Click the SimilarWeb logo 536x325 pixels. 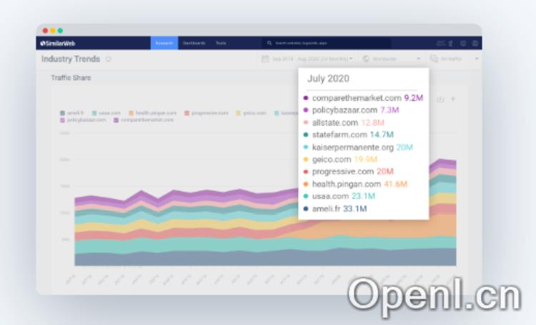tap(57, 44)
